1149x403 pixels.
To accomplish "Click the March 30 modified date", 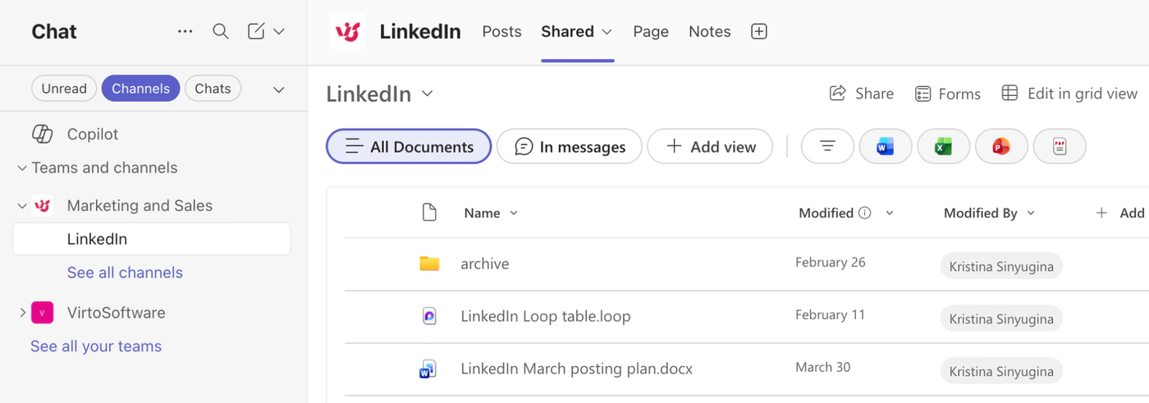I will (x=823, y=368).
